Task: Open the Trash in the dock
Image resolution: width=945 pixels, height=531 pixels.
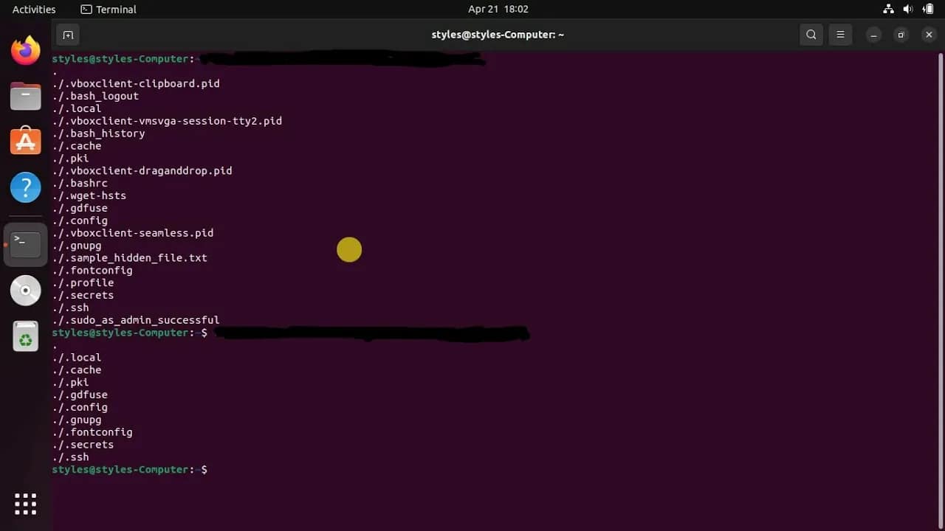Action: point(25,337)
